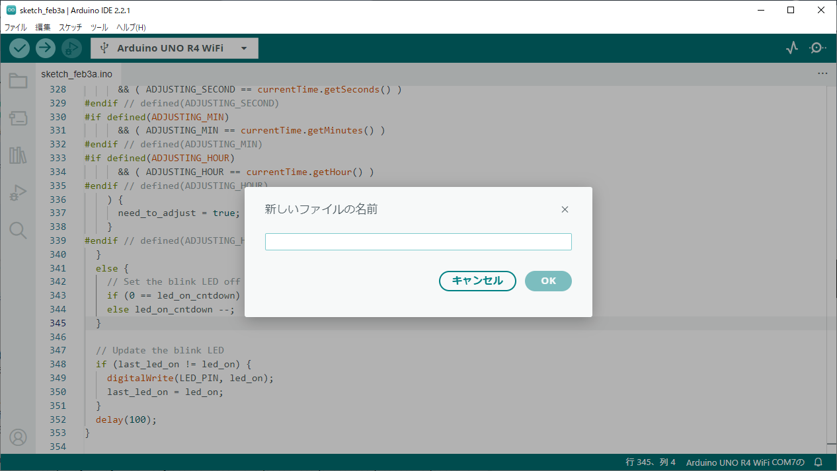Open the Search sidebar panel
This screenshot has width=837, height=471.
(x=18, y=231)
